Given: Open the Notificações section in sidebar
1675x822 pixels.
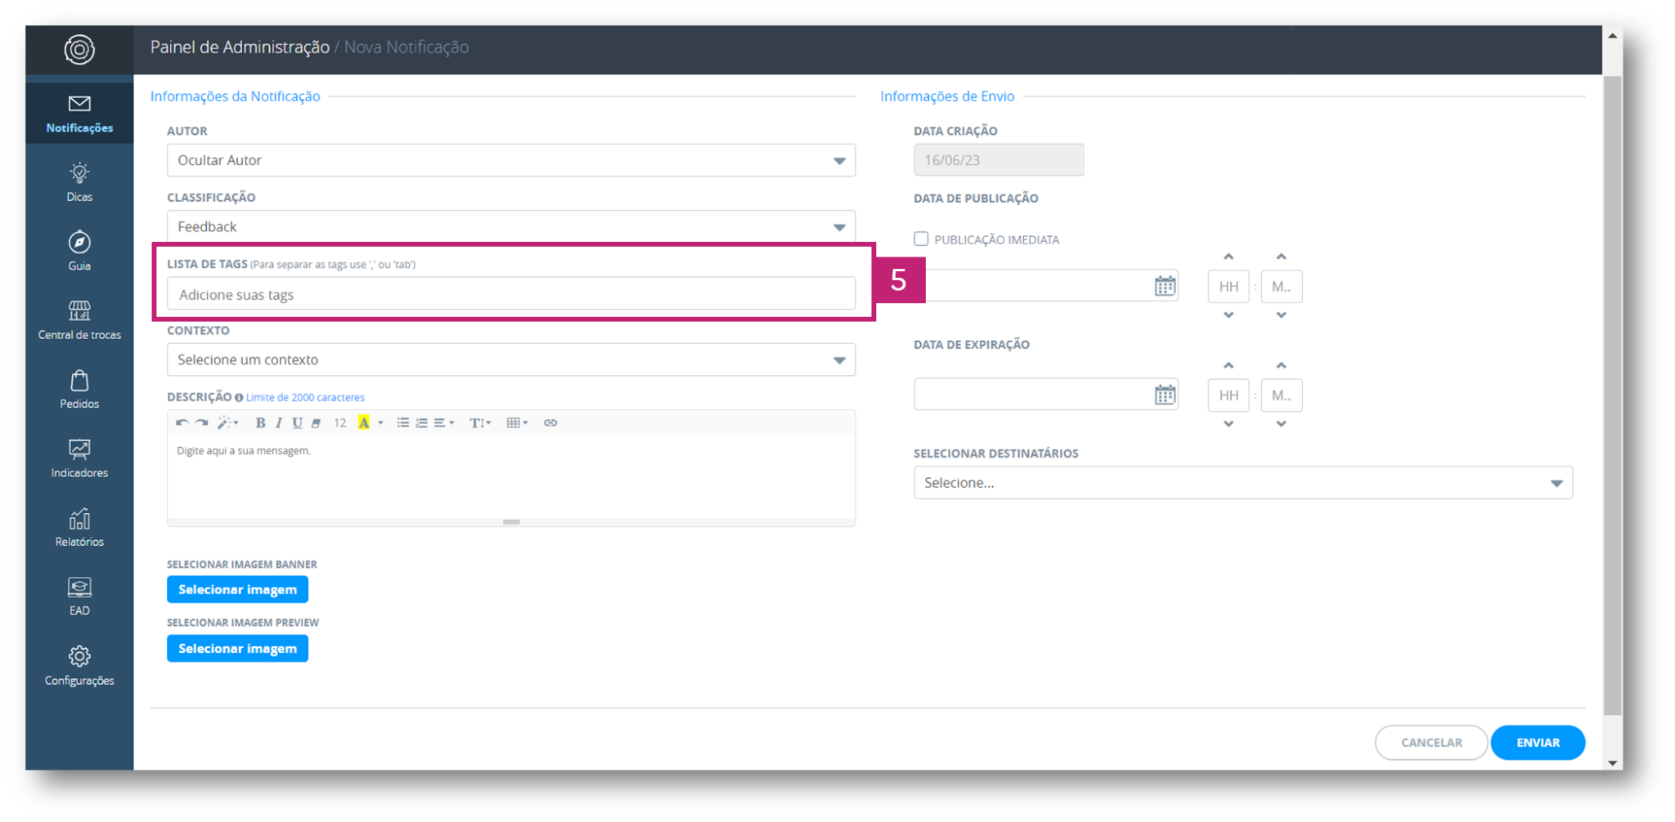Looking at the screenshot, I should 79,113.
